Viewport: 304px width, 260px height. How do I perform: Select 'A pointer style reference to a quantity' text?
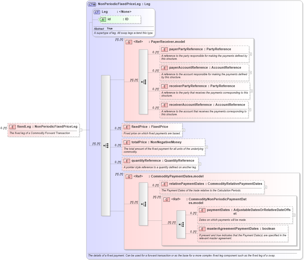coord(160,167)
